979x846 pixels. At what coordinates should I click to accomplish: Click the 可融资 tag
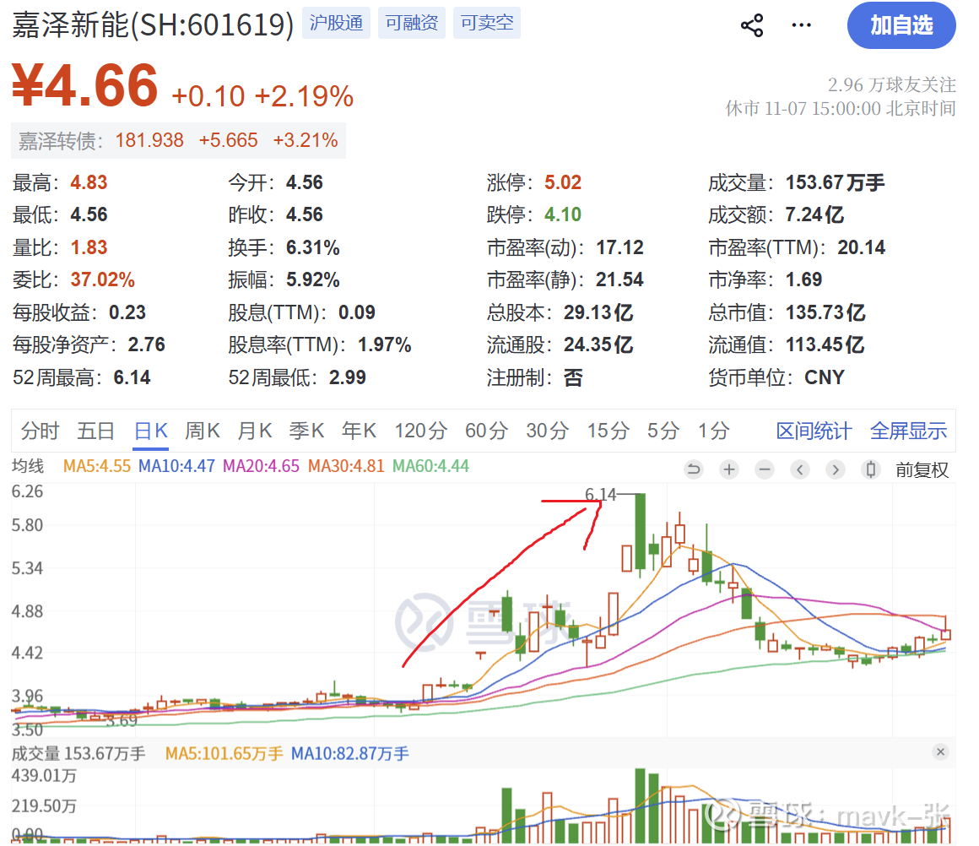point(412,23)
